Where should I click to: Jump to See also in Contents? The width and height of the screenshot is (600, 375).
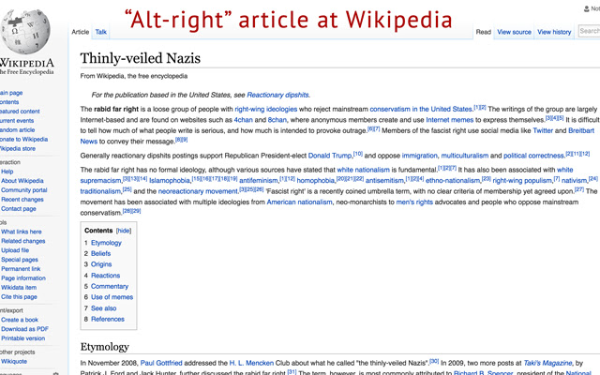(104, 308)
